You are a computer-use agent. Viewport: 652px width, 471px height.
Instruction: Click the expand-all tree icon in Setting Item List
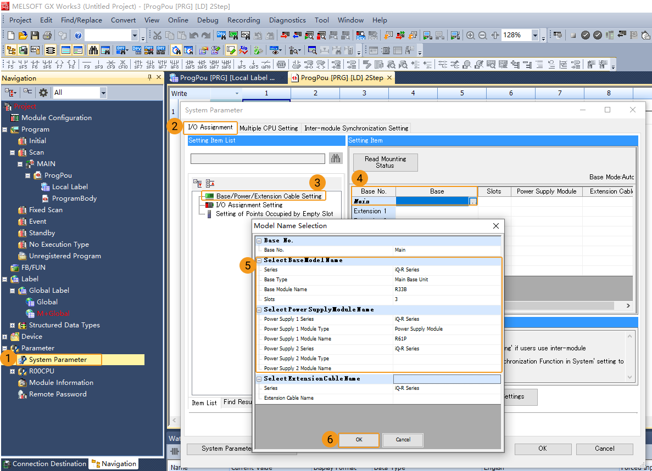197,183
